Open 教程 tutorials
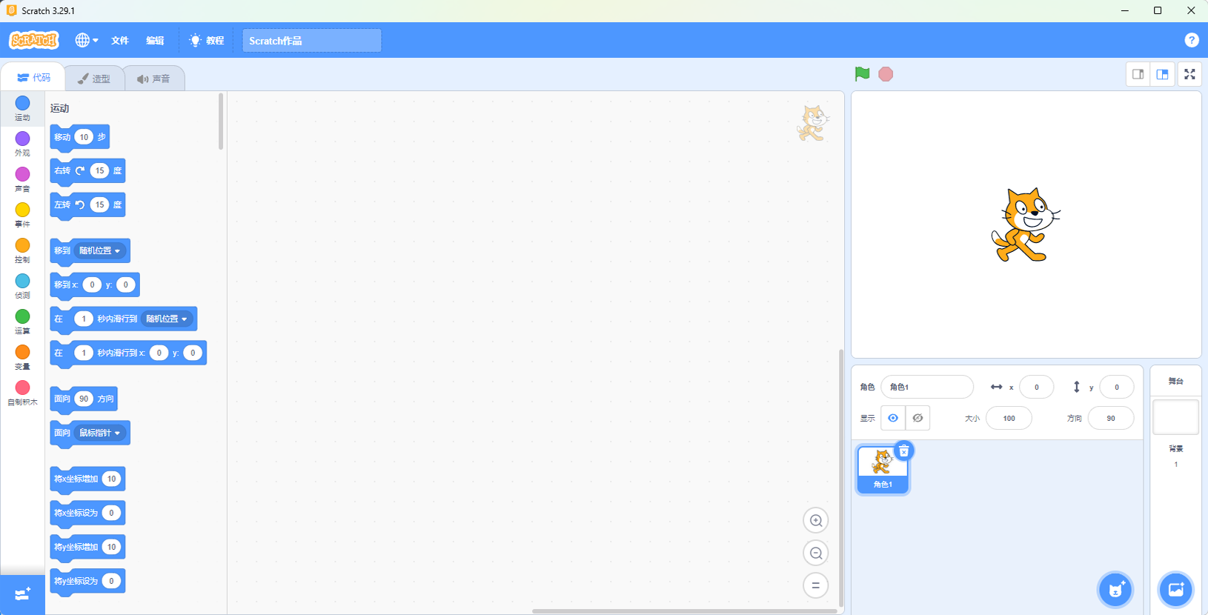1208x615 pixels. pos(207,41)
